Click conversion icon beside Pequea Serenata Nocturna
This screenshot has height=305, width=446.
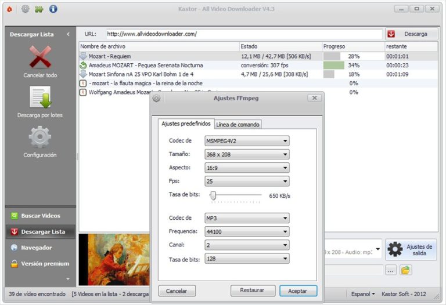[83, 66]
